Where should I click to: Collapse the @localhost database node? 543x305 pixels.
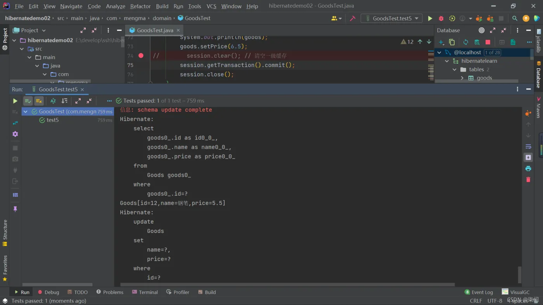pos(439,52)
